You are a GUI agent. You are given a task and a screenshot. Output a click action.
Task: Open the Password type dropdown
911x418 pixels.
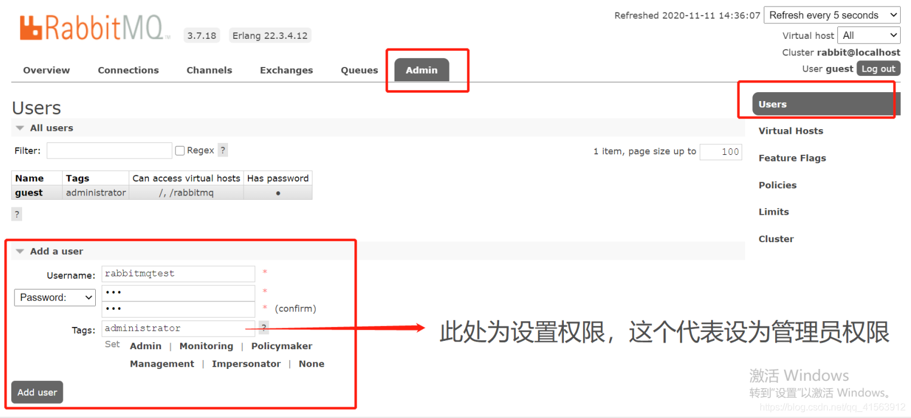(55, 297)
